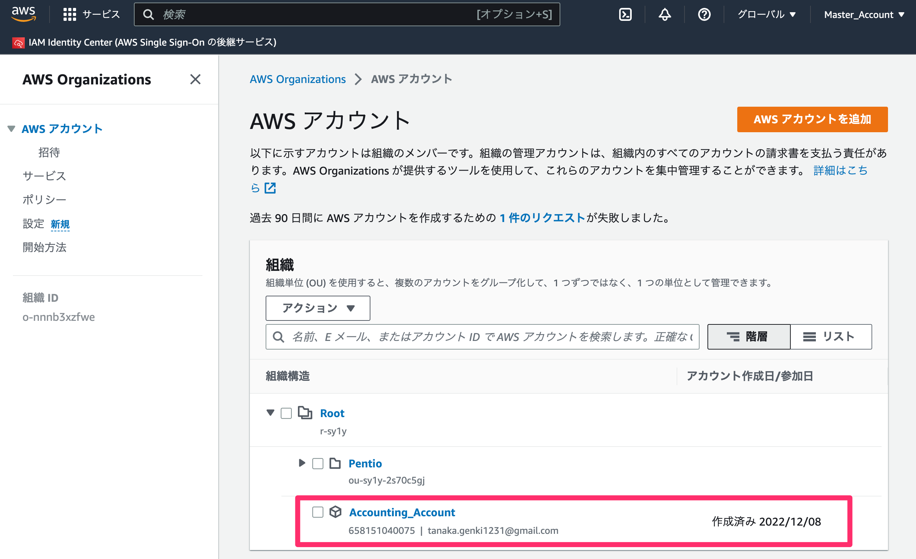
Task: Open the help question mark icon
Action: tap(704, 14)
